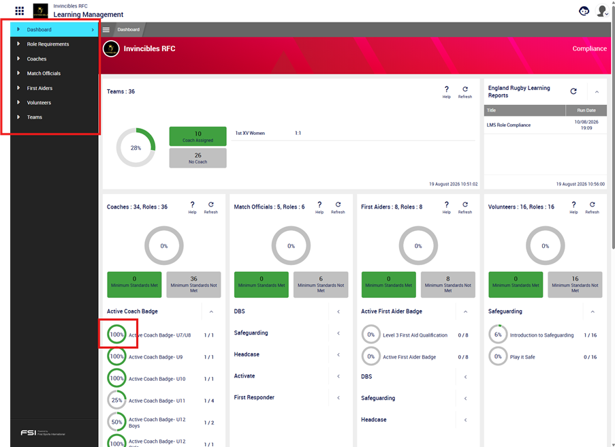The image size is (615, 447).
Task: Click Volunteers 0 Minimum Standards Met
Action: point(516,285)
